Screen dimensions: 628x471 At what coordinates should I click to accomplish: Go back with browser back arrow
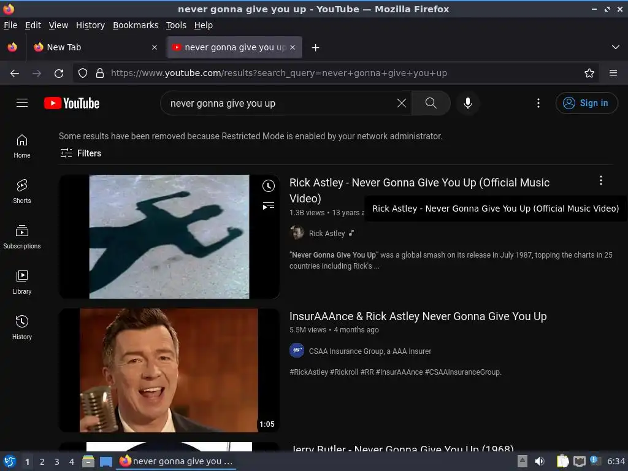coord(15,74)
